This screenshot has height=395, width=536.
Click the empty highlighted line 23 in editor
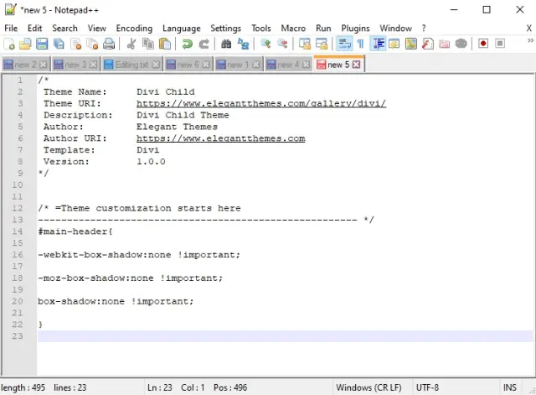pyautogui.click(x=285, y=336)
